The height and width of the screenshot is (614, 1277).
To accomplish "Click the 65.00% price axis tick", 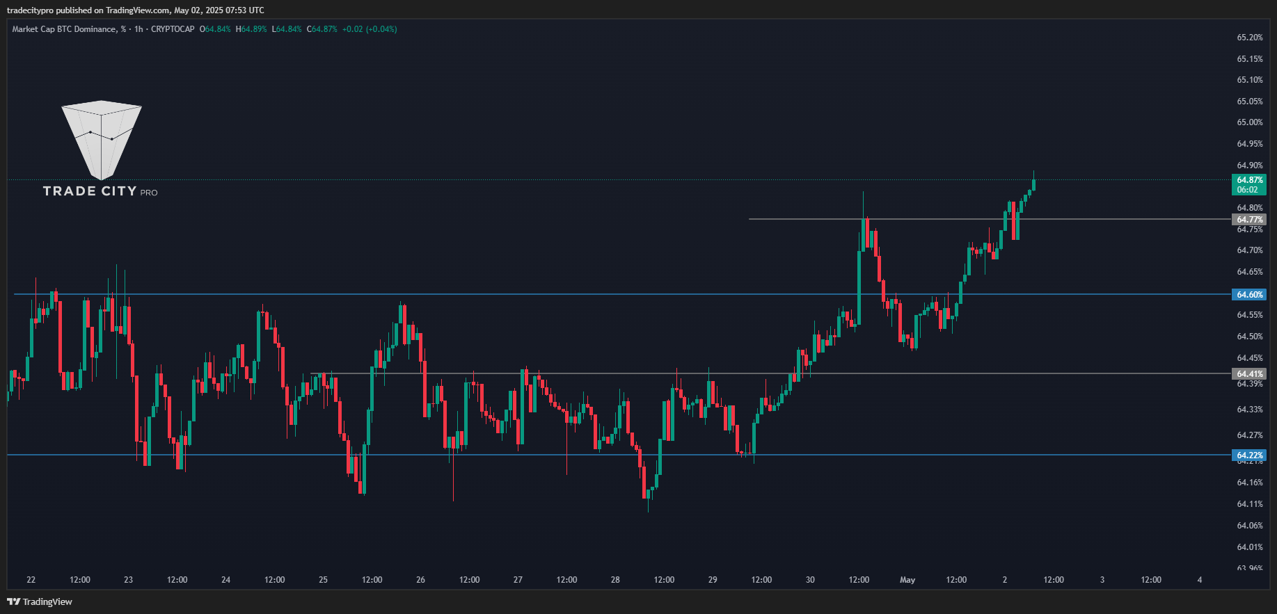I will click(x=1250, y=122).
